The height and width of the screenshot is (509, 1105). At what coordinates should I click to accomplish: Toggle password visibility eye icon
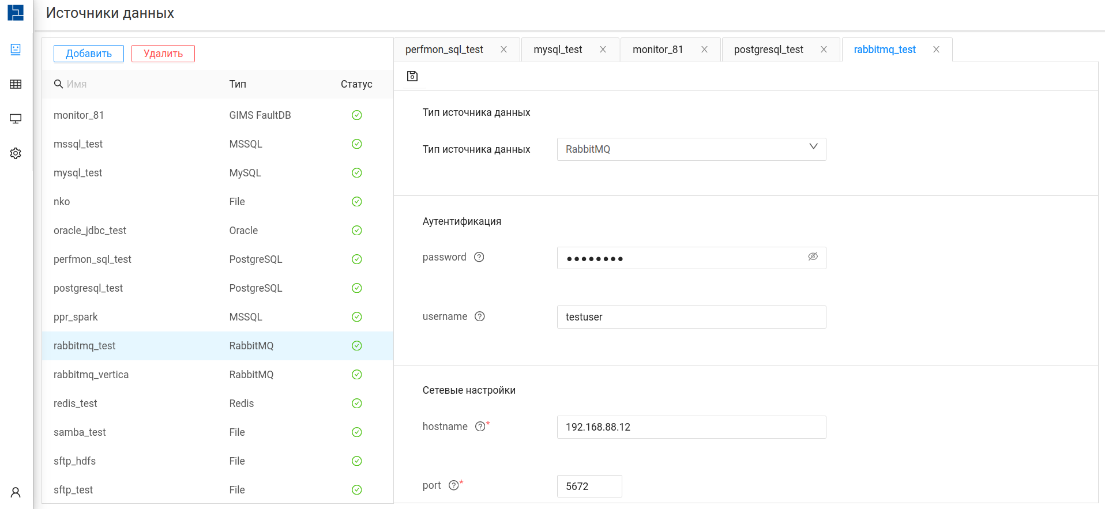click(x=813, y=257)
